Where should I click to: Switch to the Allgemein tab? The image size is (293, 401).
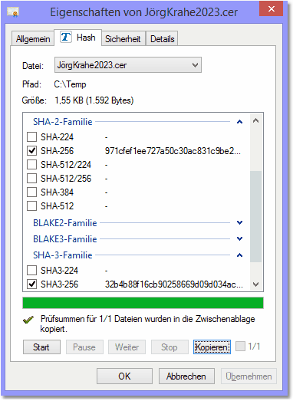[x=33, y=39]
